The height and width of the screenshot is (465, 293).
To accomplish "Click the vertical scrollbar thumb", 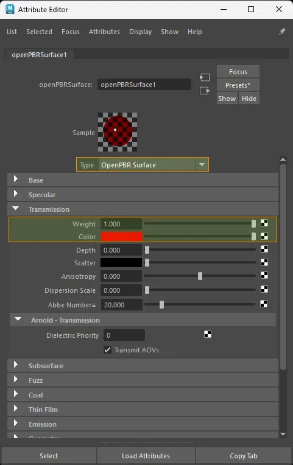I will 283,267.
